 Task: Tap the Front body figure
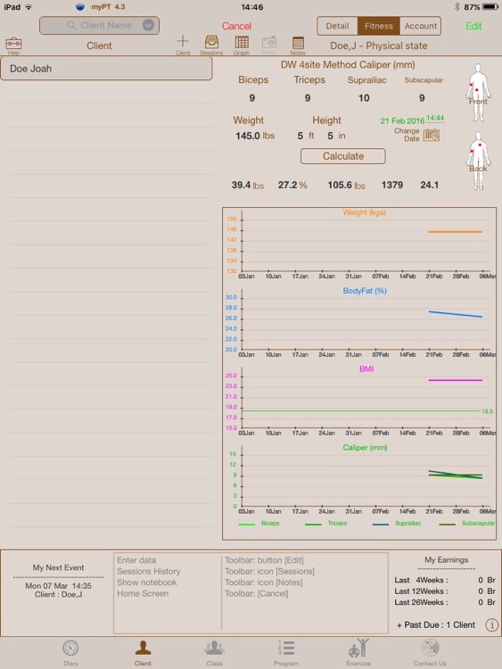[x=478, y=93]
